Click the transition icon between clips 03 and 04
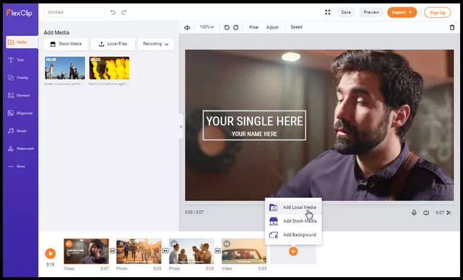 pos(218,251)
